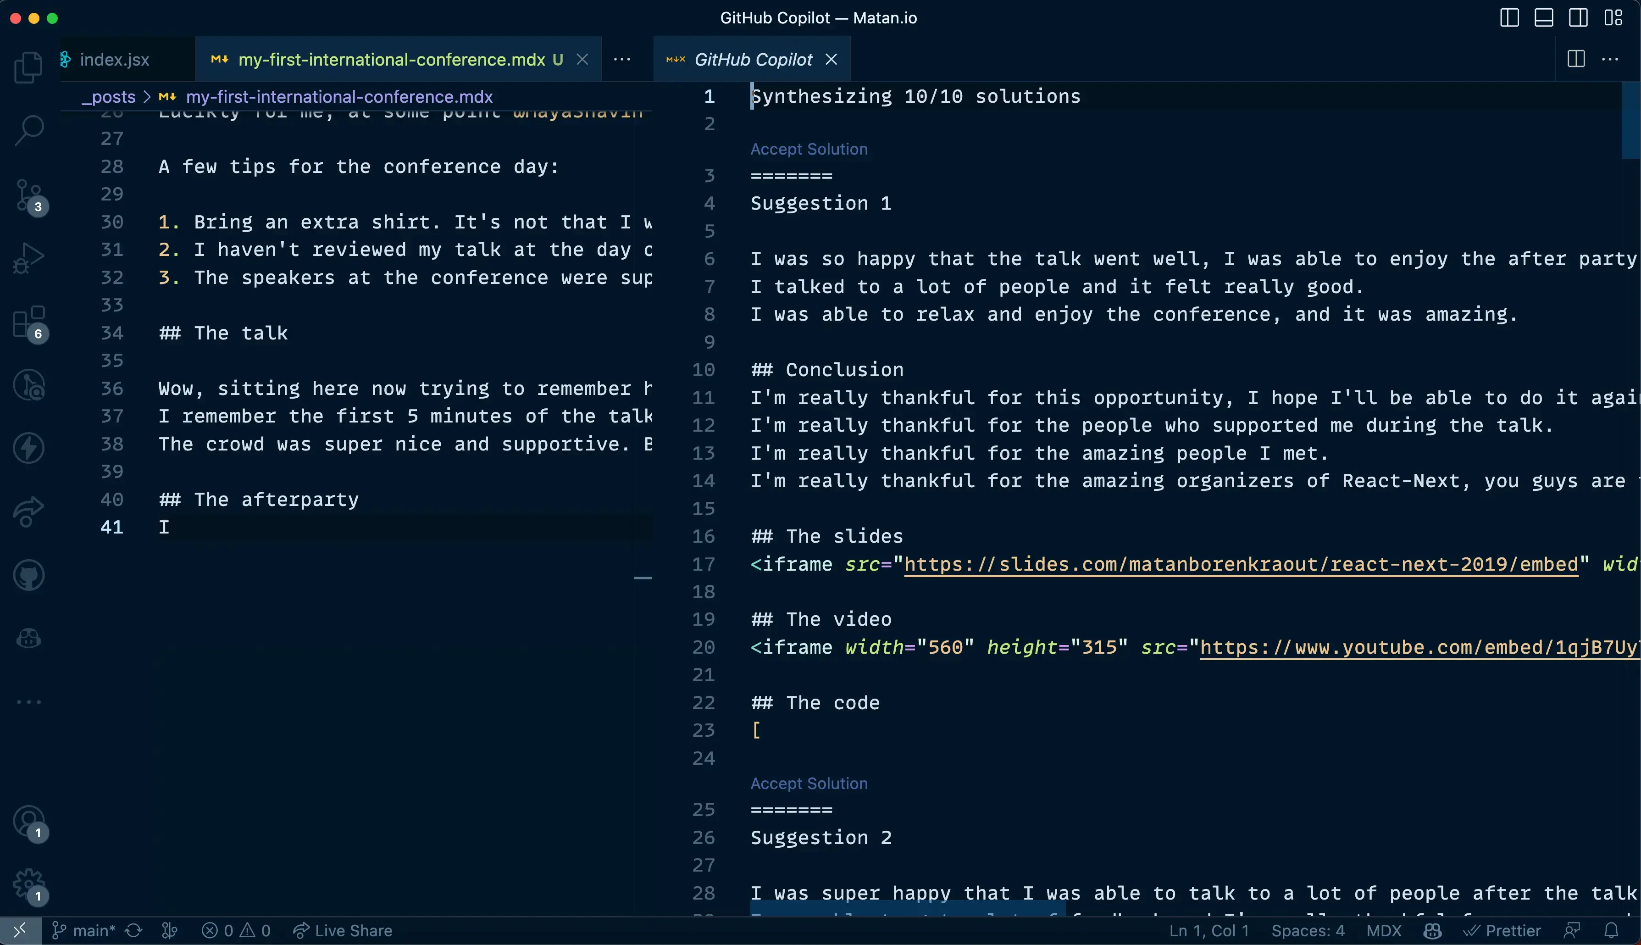Open the Explorer view in activity bar

coord(28,67)
